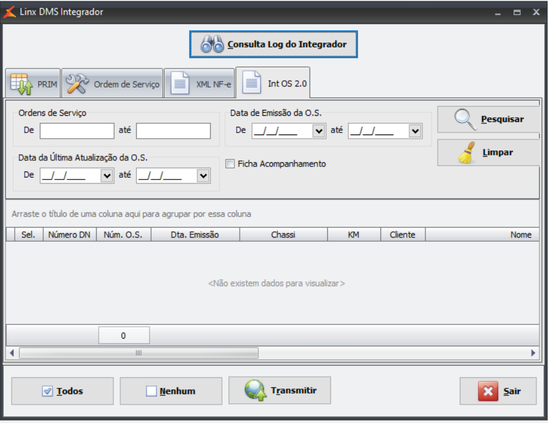Click the PRIM spreadsheet arrows icon

22,84
